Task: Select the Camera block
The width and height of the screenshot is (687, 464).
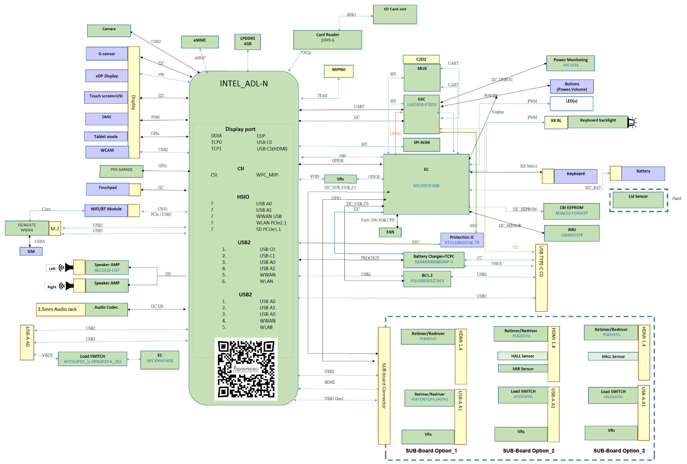Action: click(109, 31)
